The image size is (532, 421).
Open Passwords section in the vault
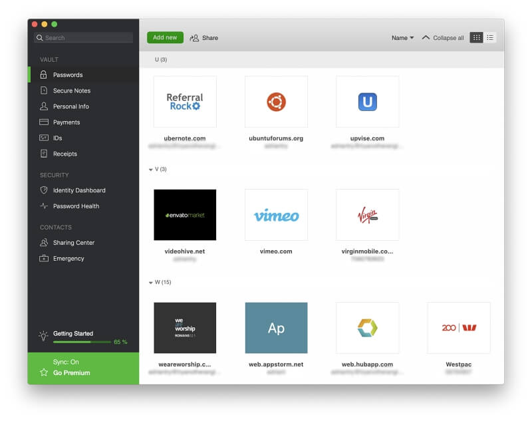click(x=83, y=74)
